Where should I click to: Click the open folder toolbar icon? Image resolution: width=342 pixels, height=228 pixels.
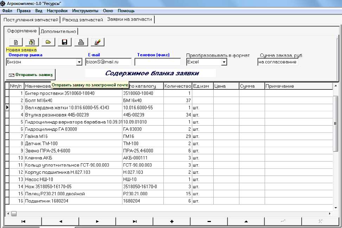click(48, 42)
